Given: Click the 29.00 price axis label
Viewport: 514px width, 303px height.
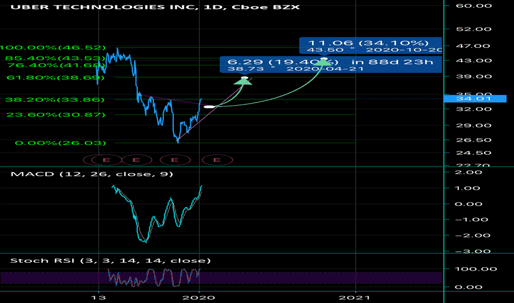Looking at the screenshot, I should [x=474, y=126].
